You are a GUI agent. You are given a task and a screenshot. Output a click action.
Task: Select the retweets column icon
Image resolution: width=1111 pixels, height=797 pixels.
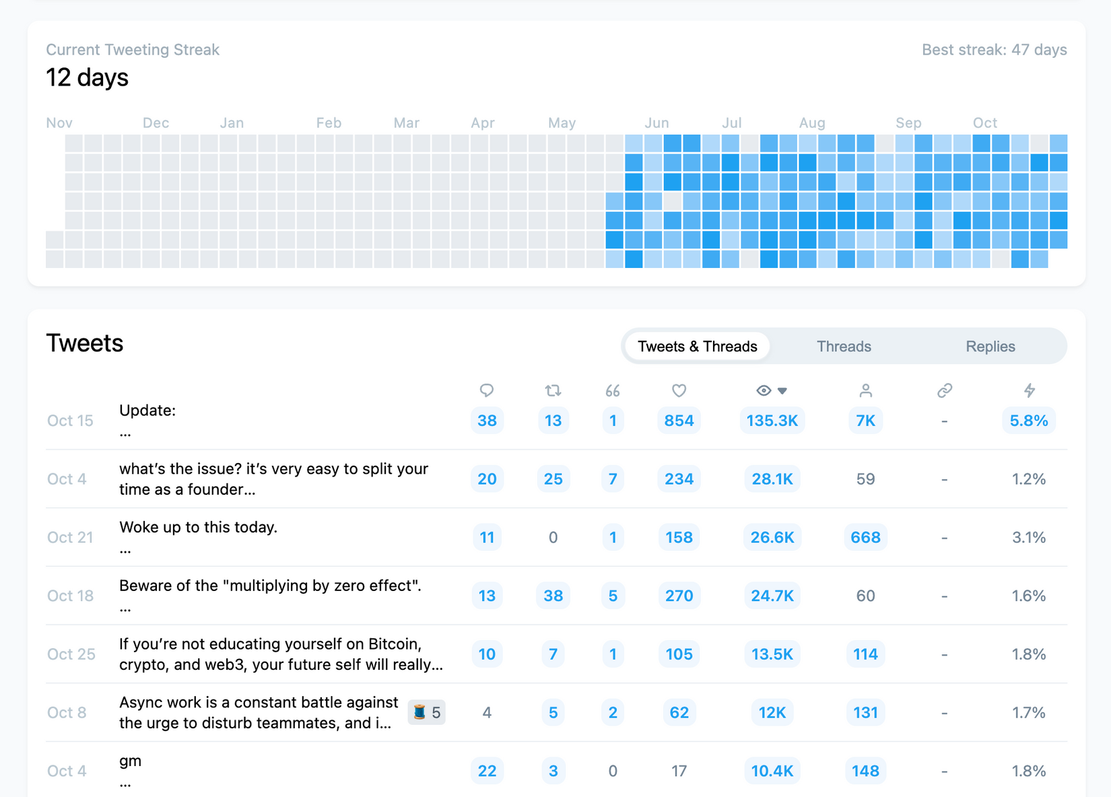(553, 390)
